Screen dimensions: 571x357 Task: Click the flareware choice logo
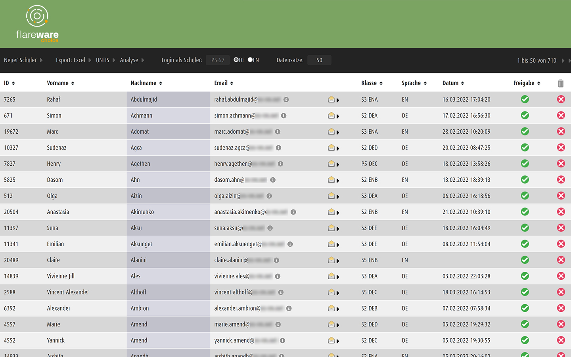pyautogui.click(x=37, y=24)
